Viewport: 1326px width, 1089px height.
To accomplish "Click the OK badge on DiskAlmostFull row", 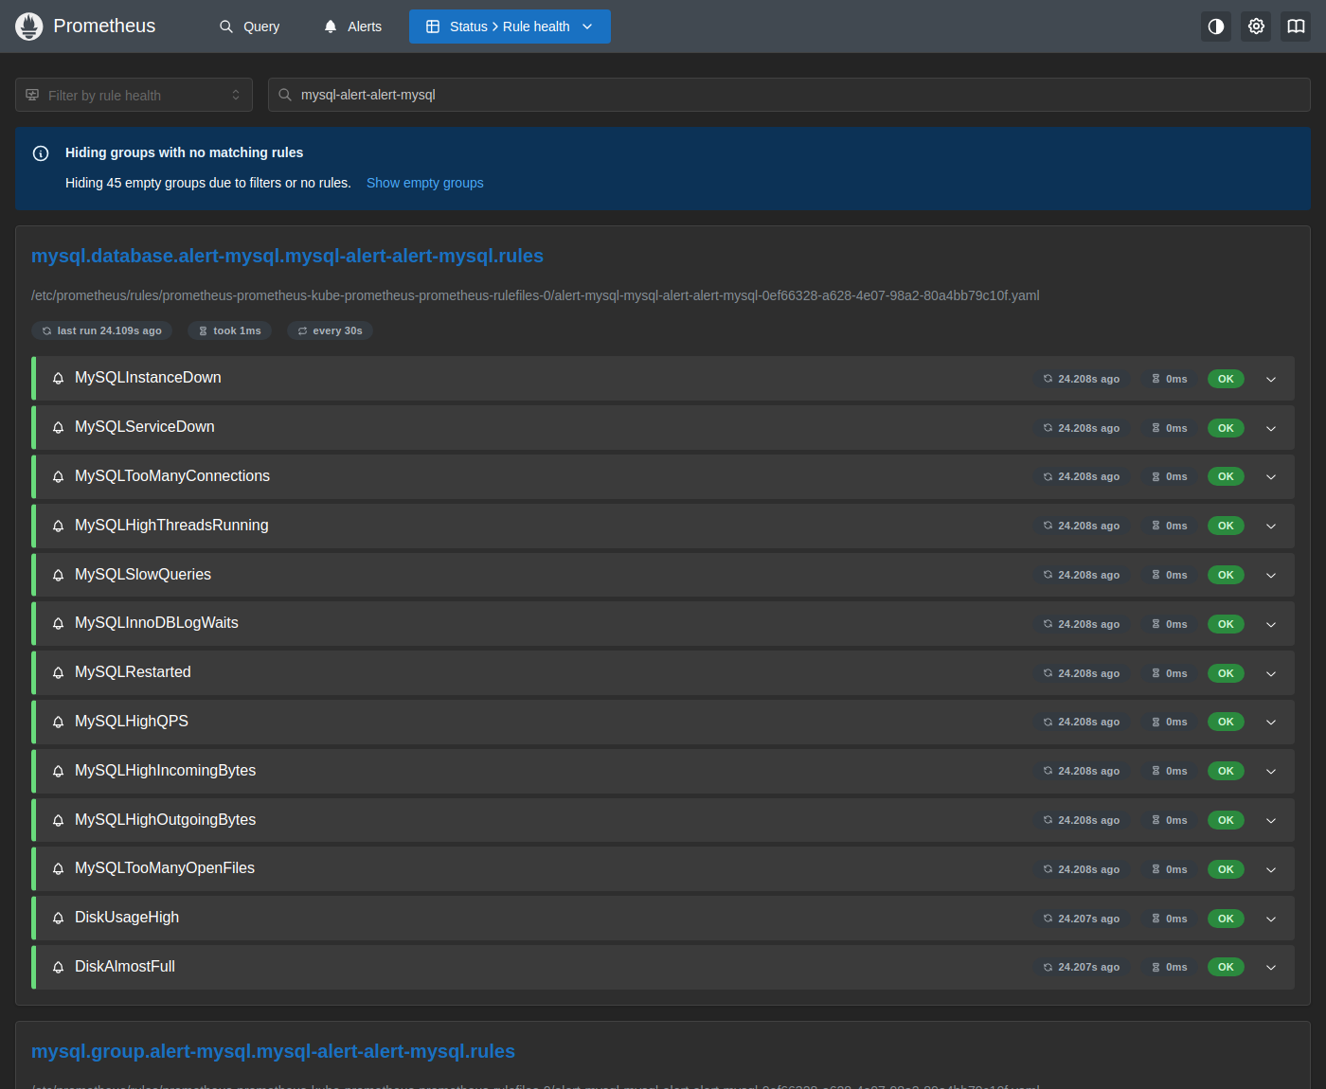I will point(1226,967).
